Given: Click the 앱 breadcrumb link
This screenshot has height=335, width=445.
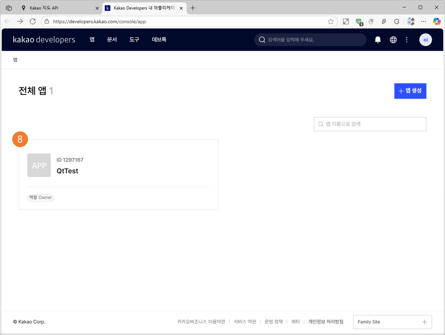Looking at the screenshot, I should click(x=15, y=60).
